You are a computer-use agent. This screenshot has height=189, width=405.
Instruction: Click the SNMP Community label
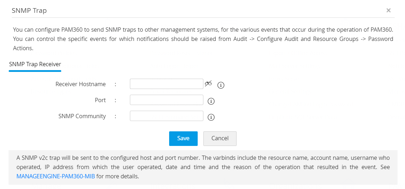(82, 116)
